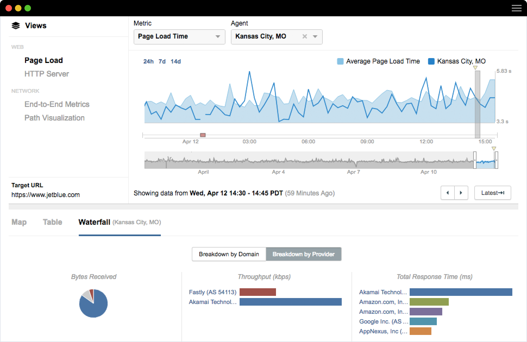This screenshot has width=527, height=342.
Task: Switch to the Map tab
Action: click(x=19, y=222)
